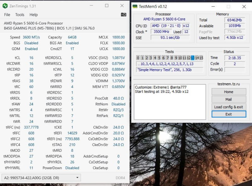Click the Speed 3600 MT/s value
The image size is (252, 186).
(31, 37)
